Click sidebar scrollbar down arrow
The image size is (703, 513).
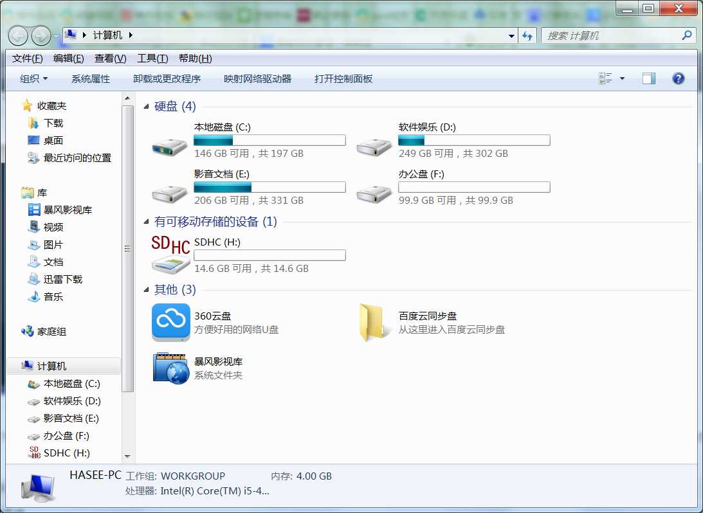(127, 456)
